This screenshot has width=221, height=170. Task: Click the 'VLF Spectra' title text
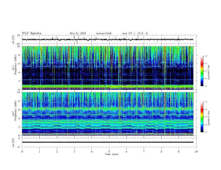click(x=32, y=33)
